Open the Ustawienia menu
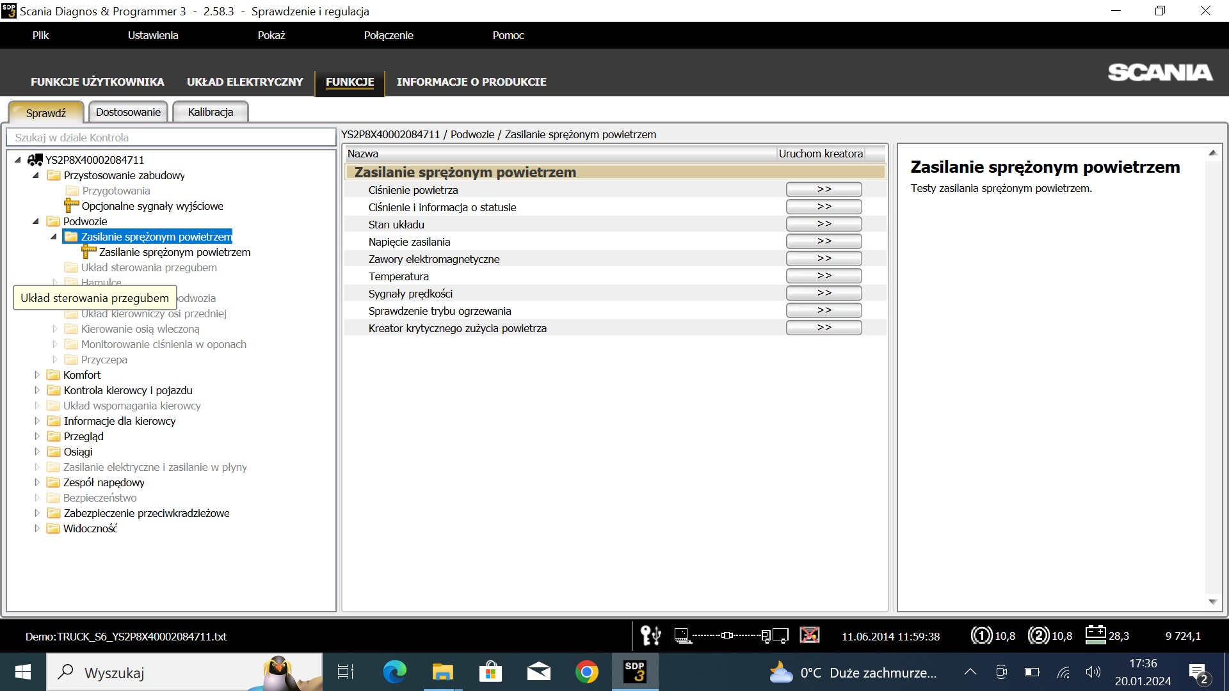Screen dimensions: 1229x691 tap(153, 36)
